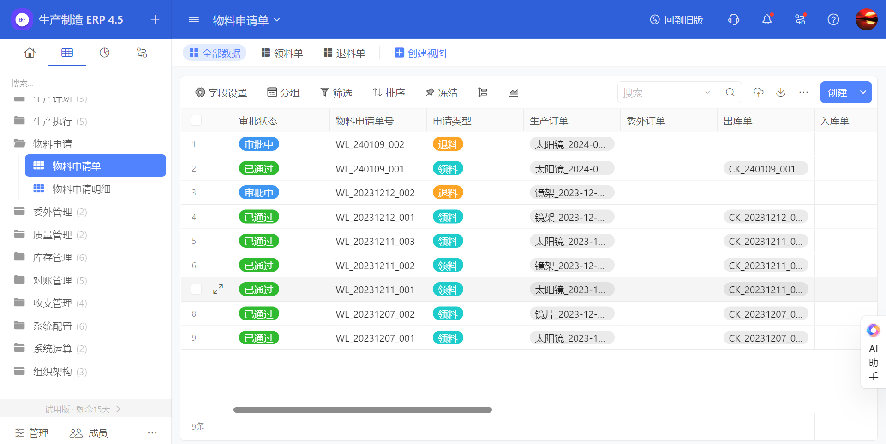Screen dimensions: 886x444
Task: Go to the home icon in sidebar
Action: (x=30, y=53)
